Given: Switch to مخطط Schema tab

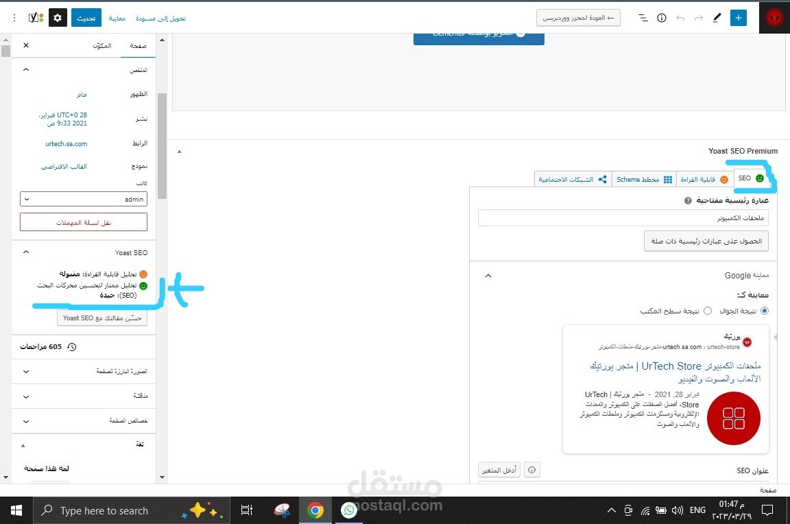Looking at the screenshot, I should pyautogui.click(x=645, y=180).
